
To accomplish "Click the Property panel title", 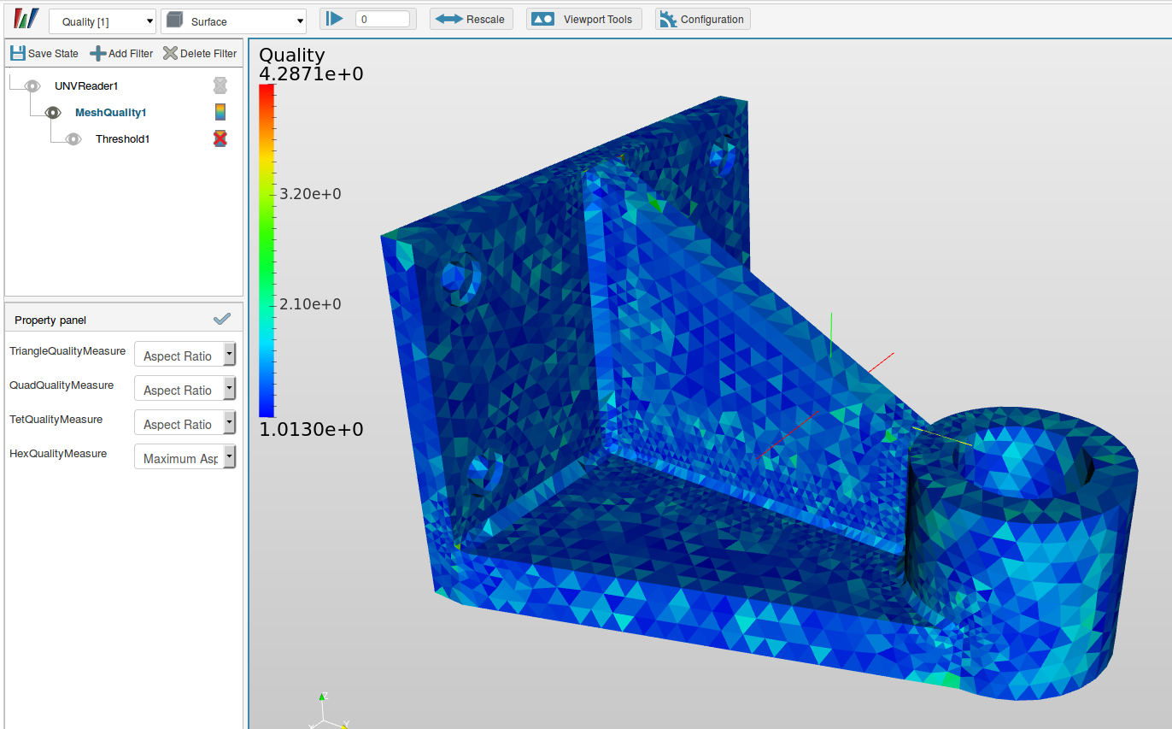I will pos(50,320).
